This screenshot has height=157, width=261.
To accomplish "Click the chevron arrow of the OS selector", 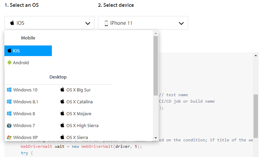I will point(88,23).
